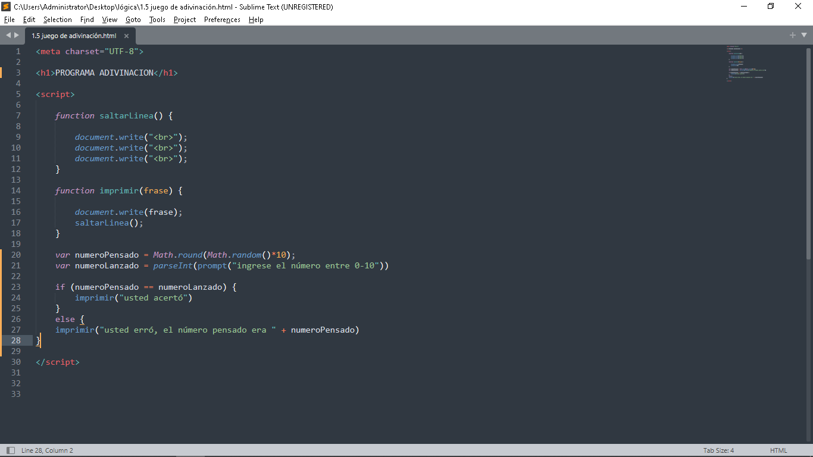Open tab list dropdown arrow

(x=803, y=35)
